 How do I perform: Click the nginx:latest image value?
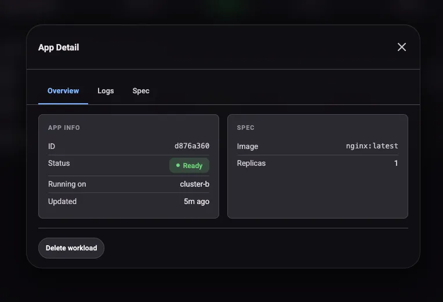point(372,146)
